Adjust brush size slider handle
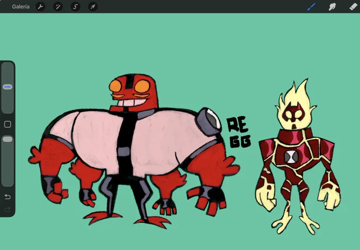The image size is (360, 250). point(7,87)
